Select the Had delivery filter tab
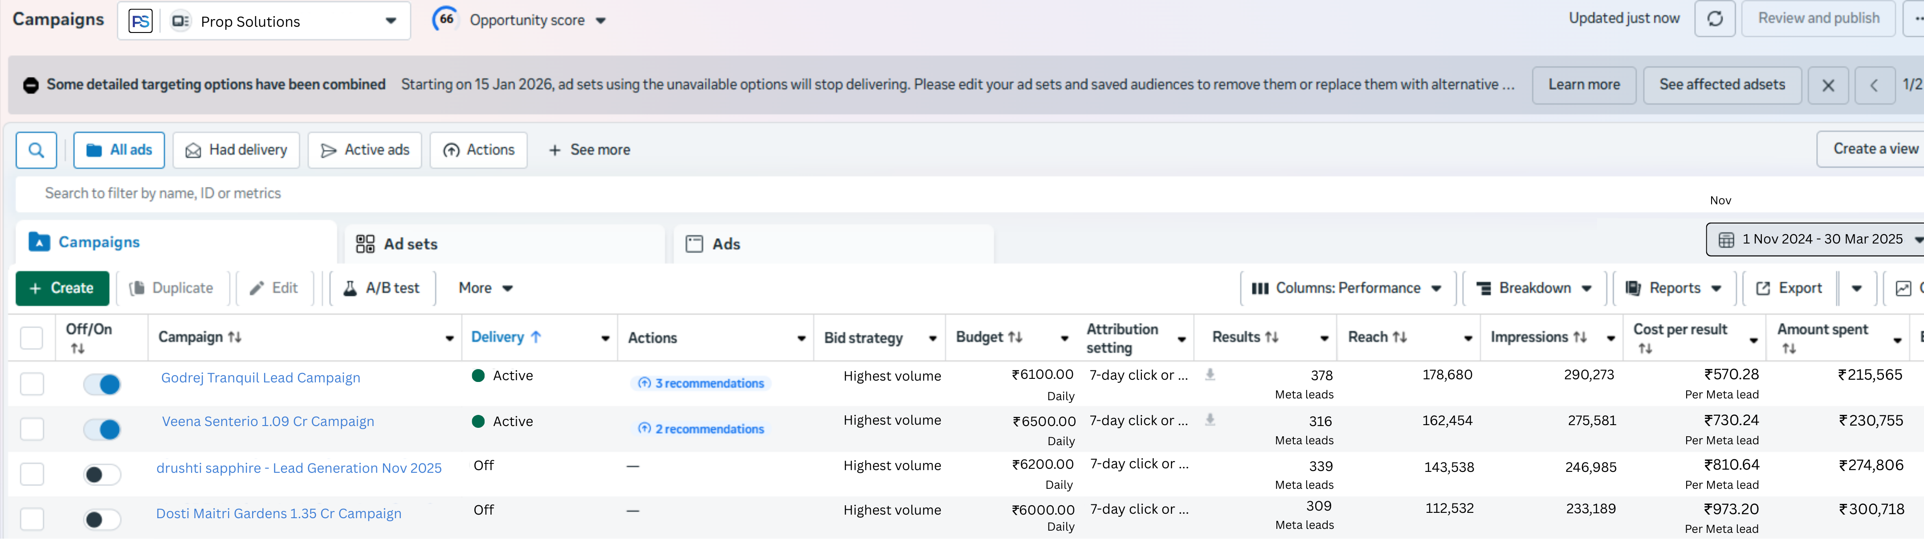Viewport: 1924px width, 544px height. click(236, 150)
